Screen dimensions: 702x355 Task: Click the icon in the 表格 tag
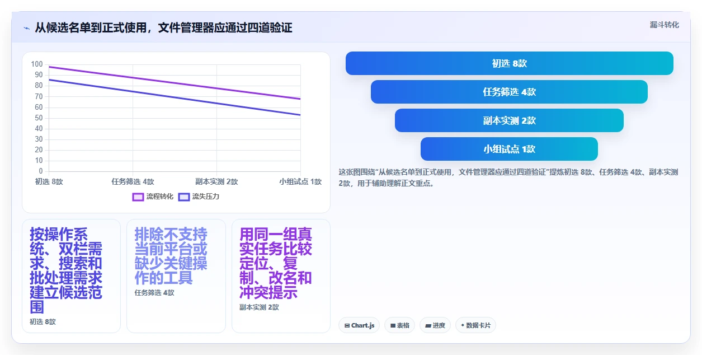393,325
